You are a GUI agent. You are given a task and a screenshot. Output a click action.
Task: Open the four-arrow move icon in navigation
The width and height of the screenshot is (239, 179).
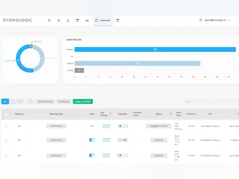[59, 20]
